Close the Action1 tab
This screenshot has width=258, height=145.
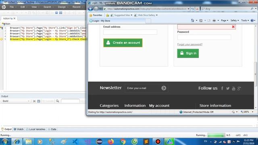pos(15,19)
